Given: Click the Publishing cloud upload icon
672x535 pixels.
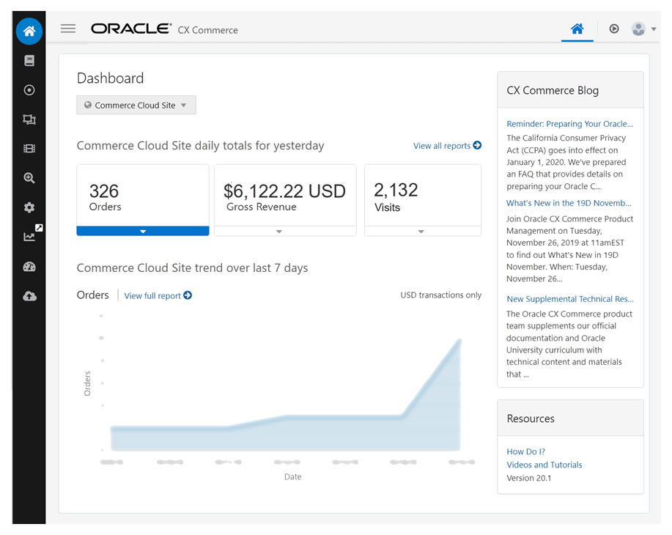Looking at the screenshot, I should 29,295.
